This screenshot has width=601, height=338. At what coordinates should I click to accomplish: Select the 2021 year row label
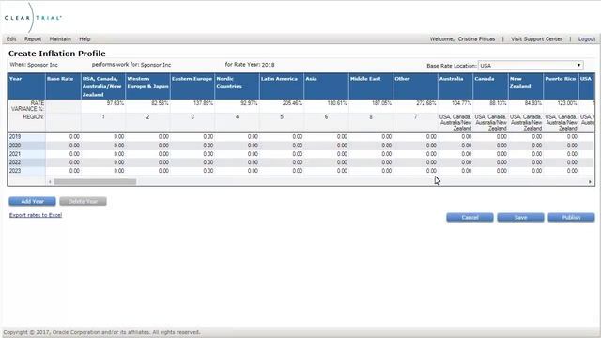point(26,154)
